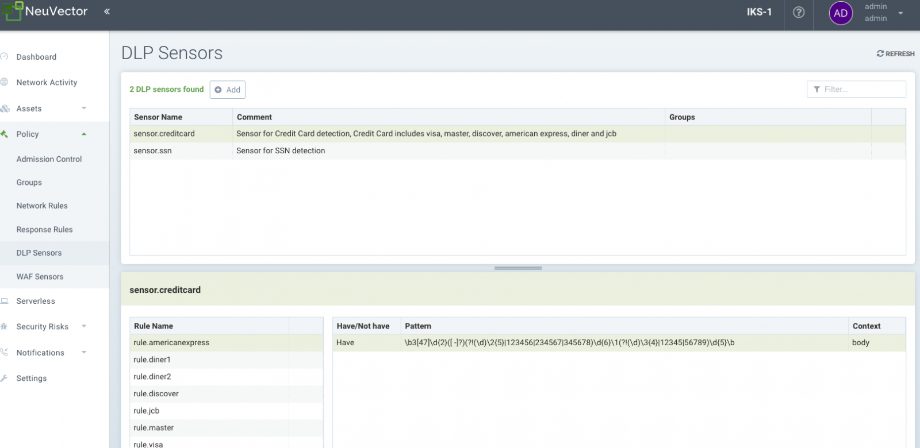Click the Settings wrench icon
The width and height of the screenshot is (920, 448).
(x=5, y=379)
